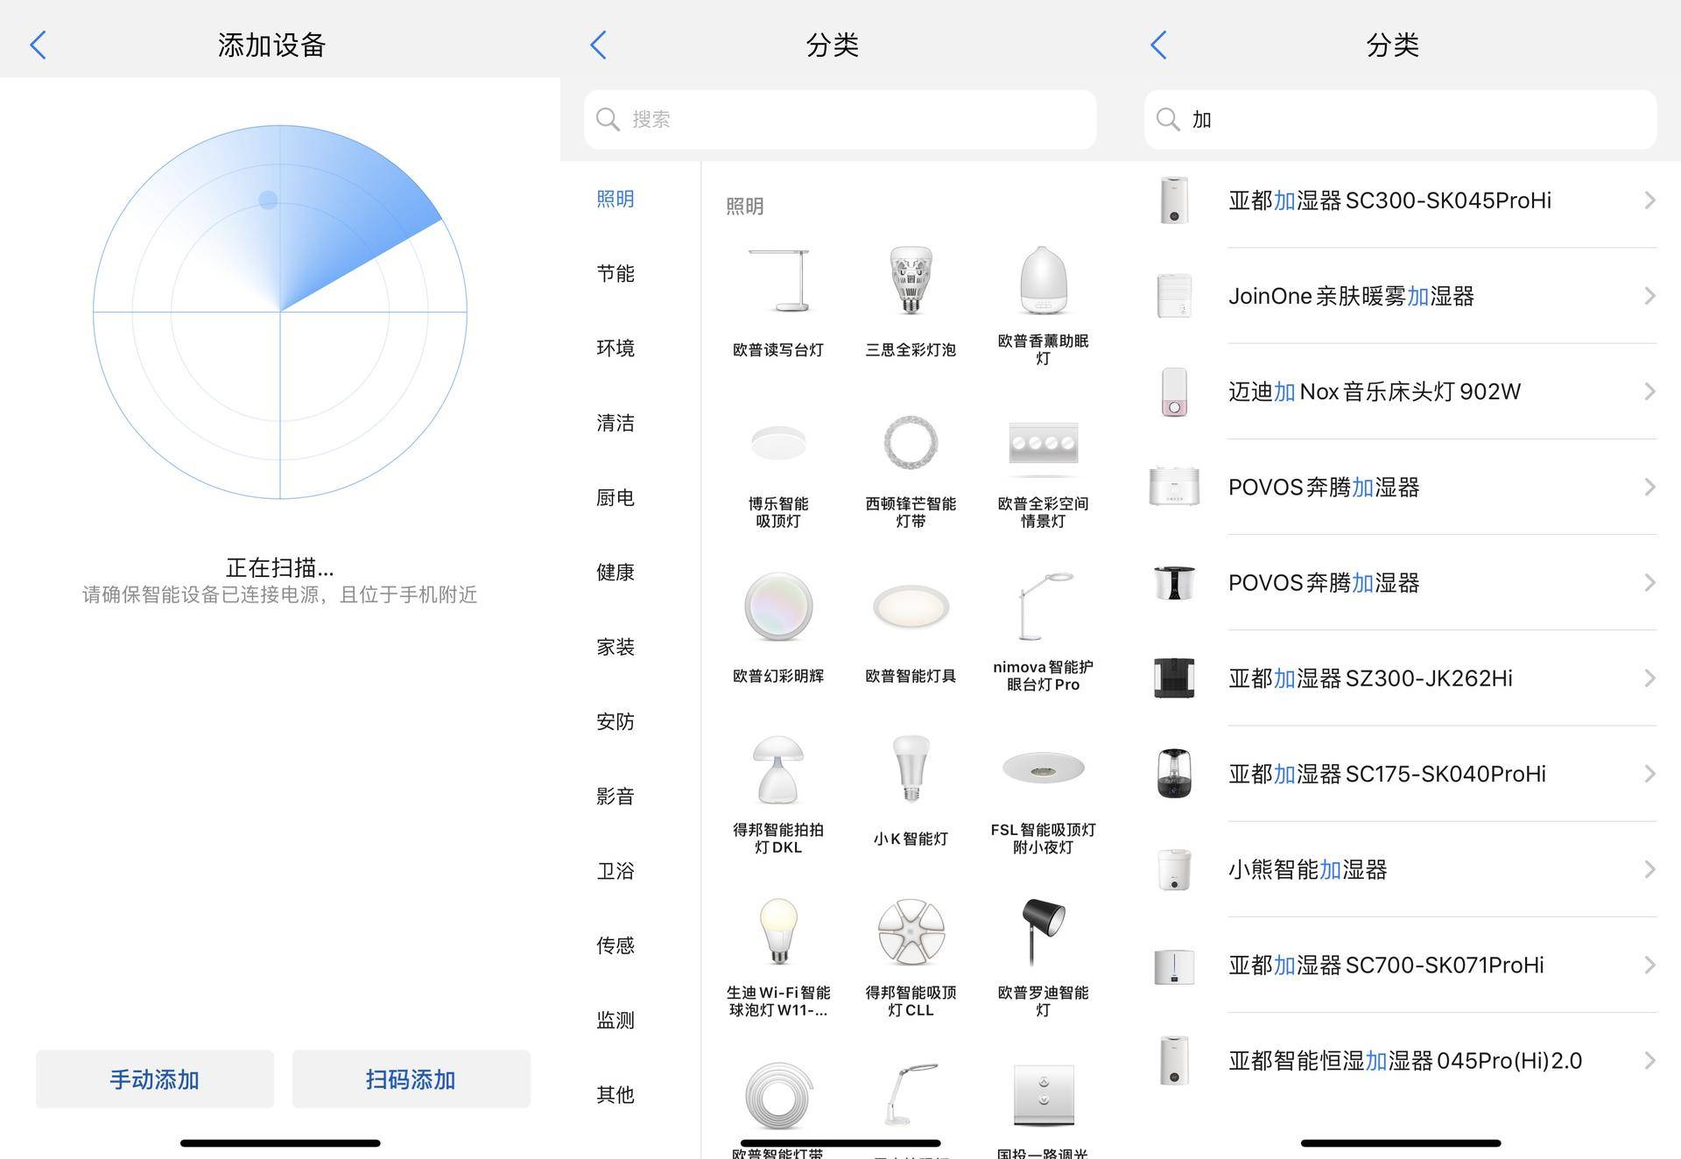1681x1159 pixels.
Task: Switch to the 照明 category tab
Action: coord(615,199)
